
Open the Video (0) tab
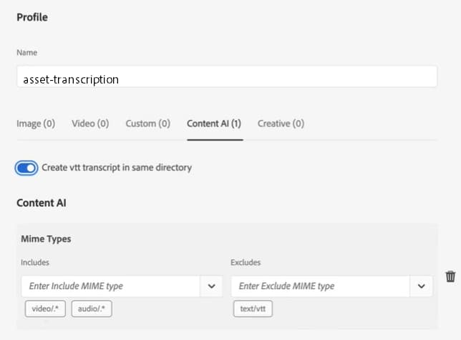[x=90, y=124]
